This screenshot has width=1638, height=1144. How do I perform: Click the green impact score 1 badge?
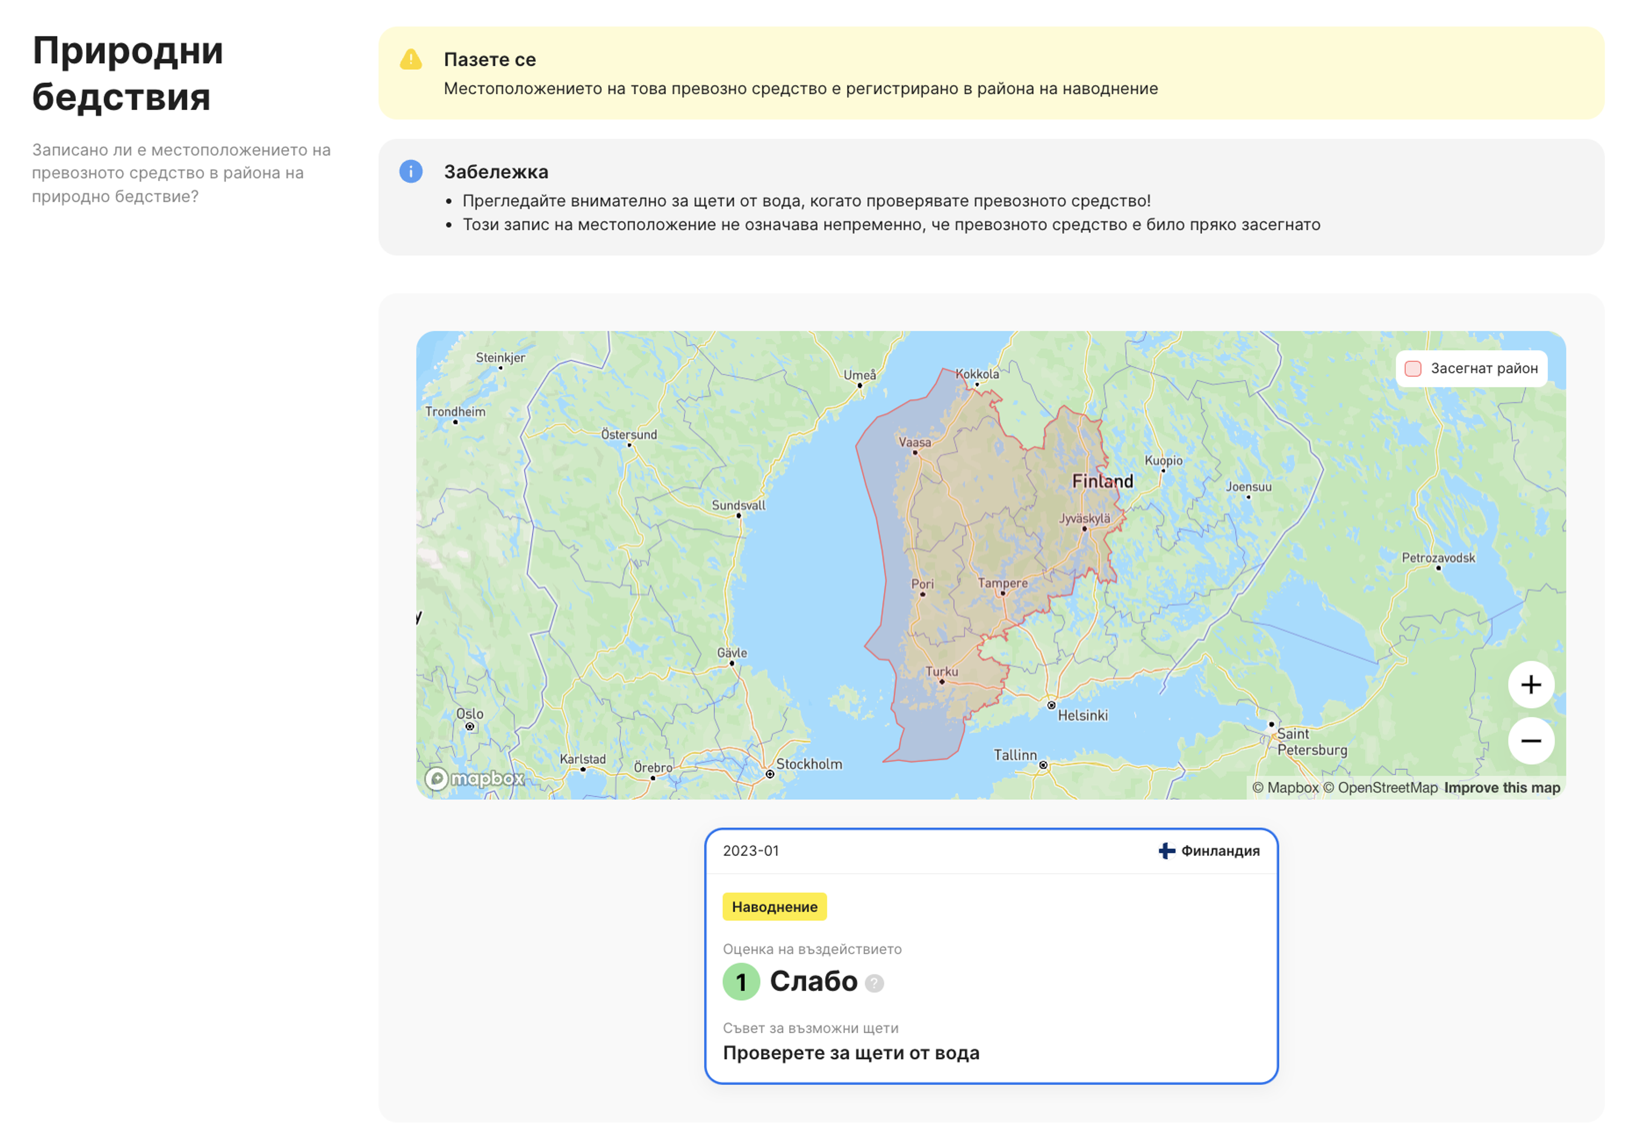741,982
